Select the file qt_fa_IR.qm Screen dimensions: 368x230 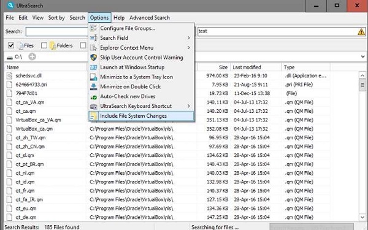[x=29, y=200]
